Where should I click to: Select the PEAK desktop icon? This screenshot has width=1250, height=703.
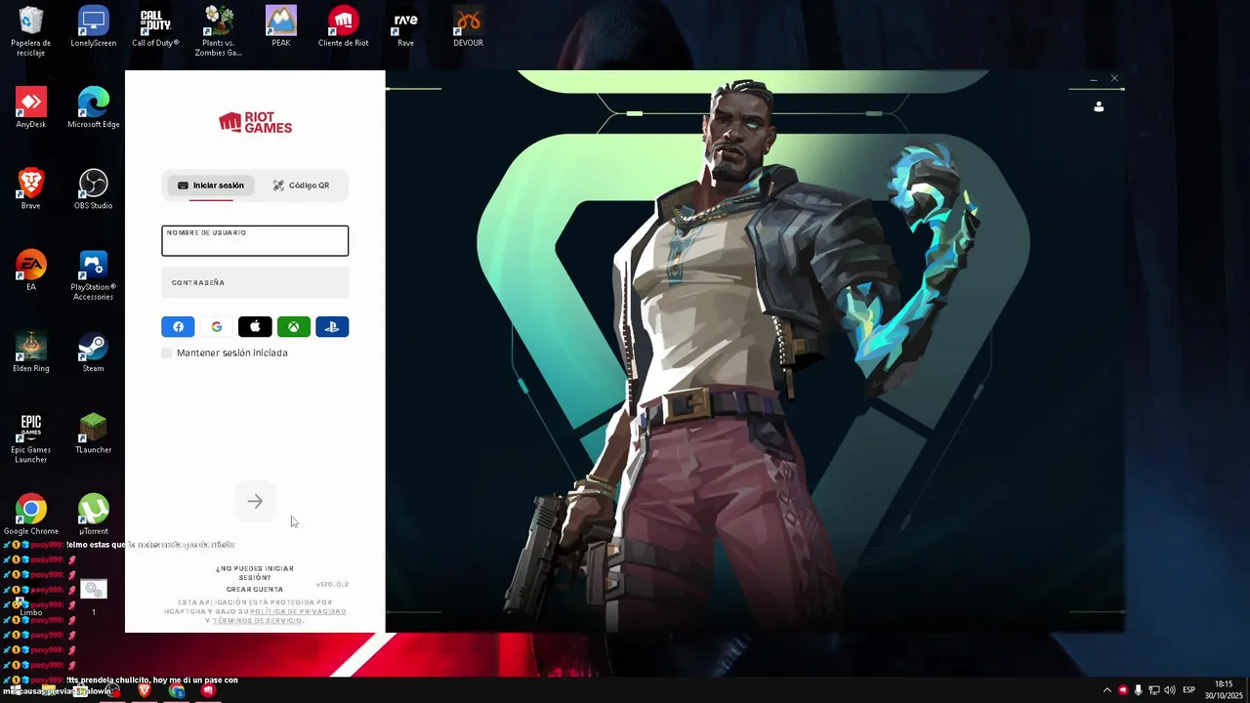pyautogui.click(x=281, y=27)
